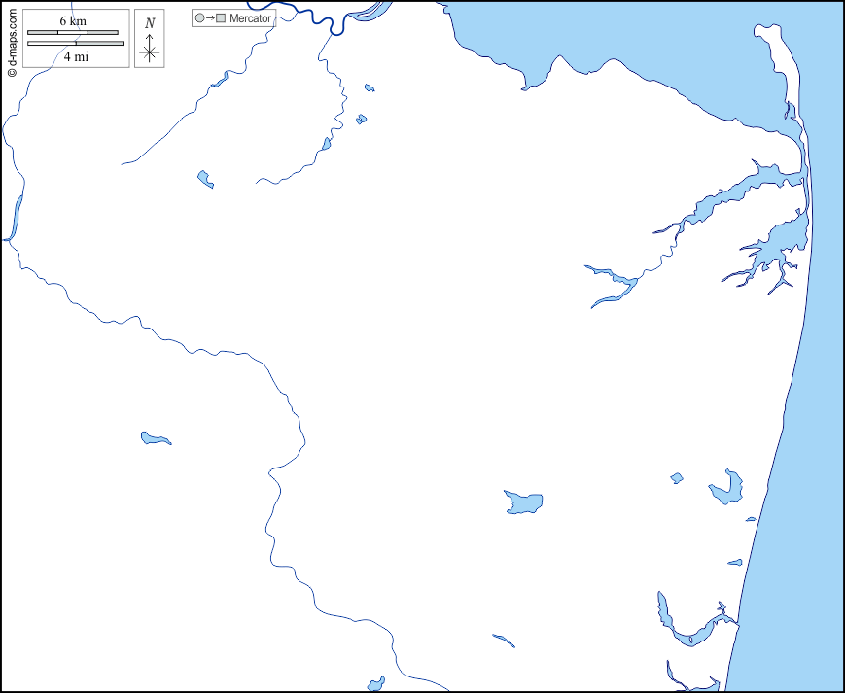Click the narrow water strip on left edge
This screenshot has width=845, height=693.
(16, 216)
